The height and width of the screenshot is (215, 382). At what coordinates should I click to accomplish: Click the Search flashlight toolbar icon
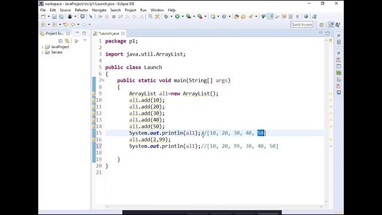(251, 16)
